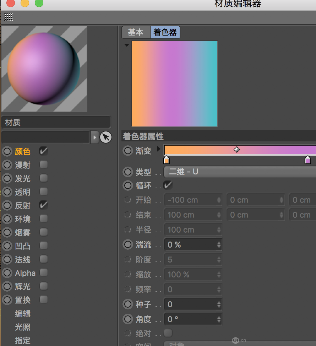Uncheck the 循环 checkbox
Viewport: 316px width, 346px height.
tap(168, 185)
